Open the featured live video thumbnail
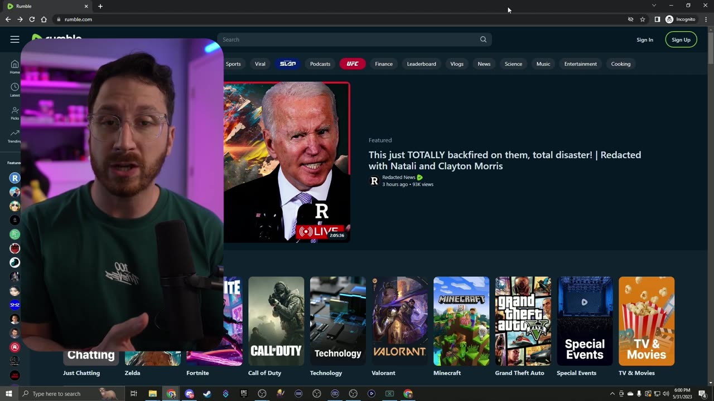 [x=287, y=162]
